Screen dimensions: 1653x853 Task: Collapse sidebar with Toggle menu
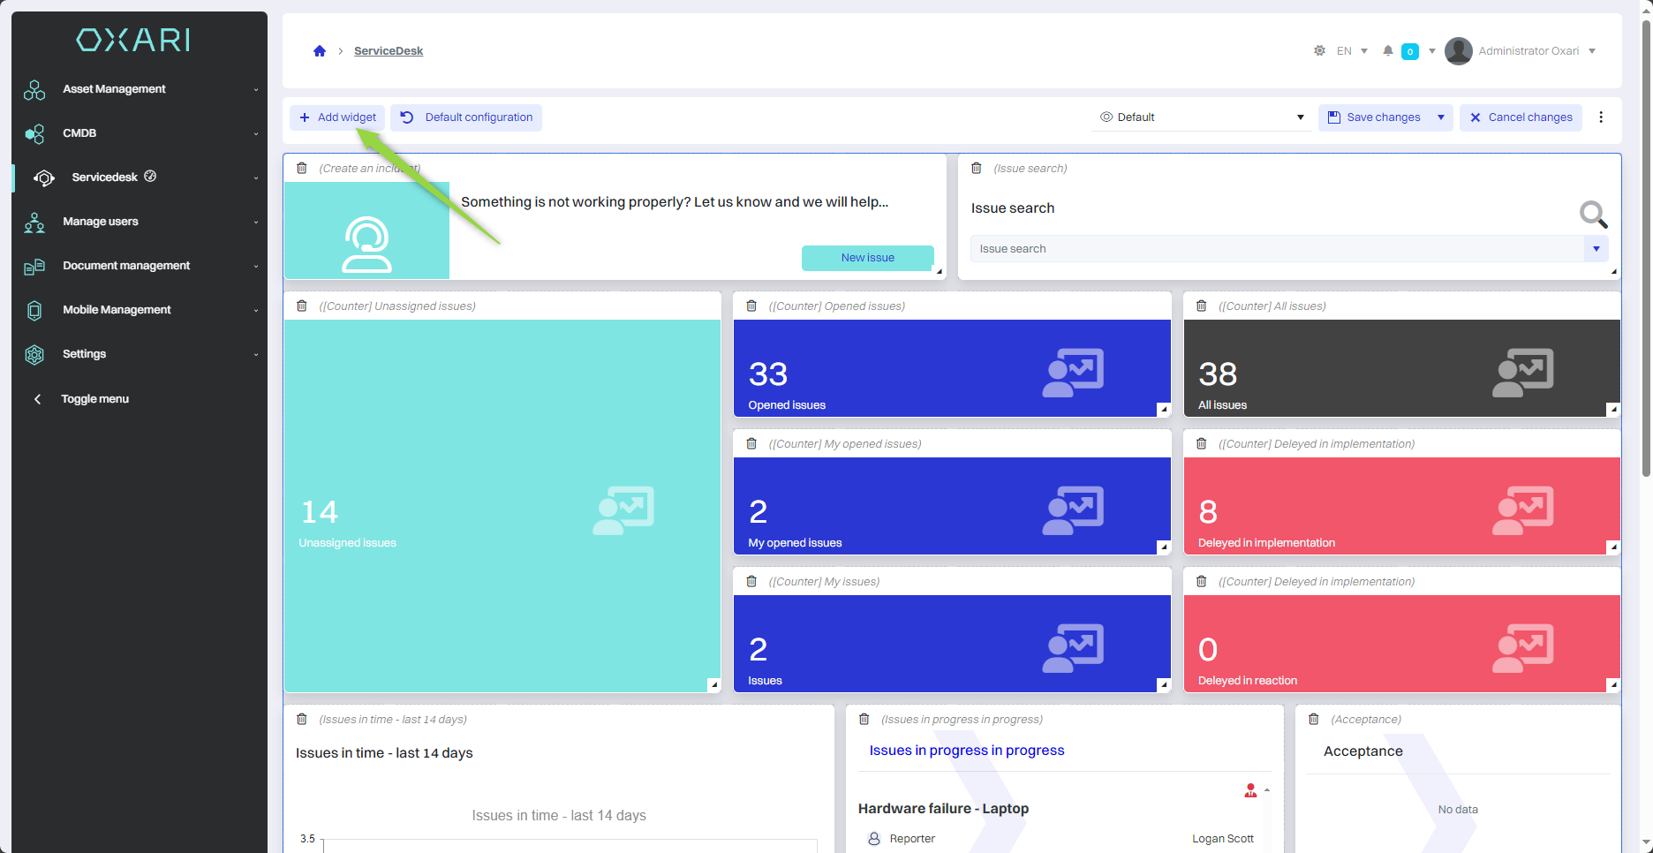[94, 399]
